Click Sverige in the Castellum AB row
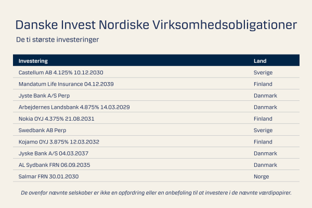312x208 pixels. (x=263, y=72)
